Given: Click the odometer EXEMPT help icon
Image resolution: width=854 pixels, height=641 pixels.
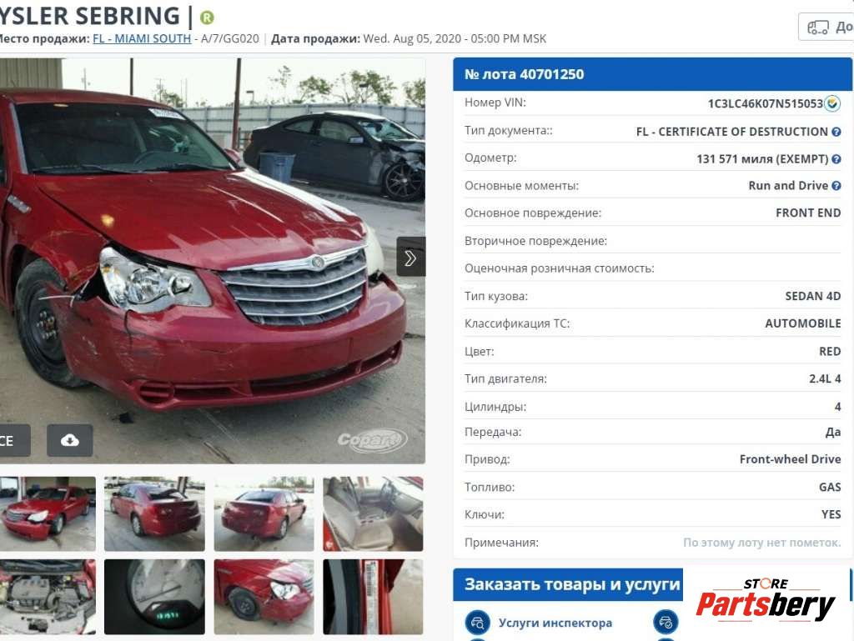Looking at the screenshot, I should point(836,159).
